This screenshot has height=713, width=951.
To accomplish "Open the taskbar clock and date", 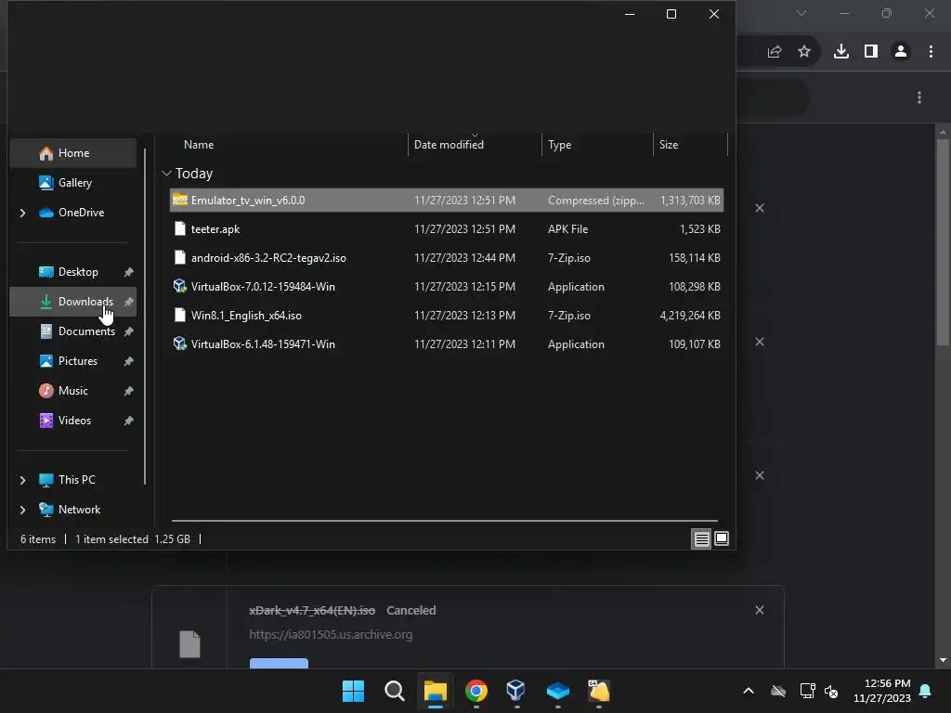I will pyautogui.click(x=882, y=691).
